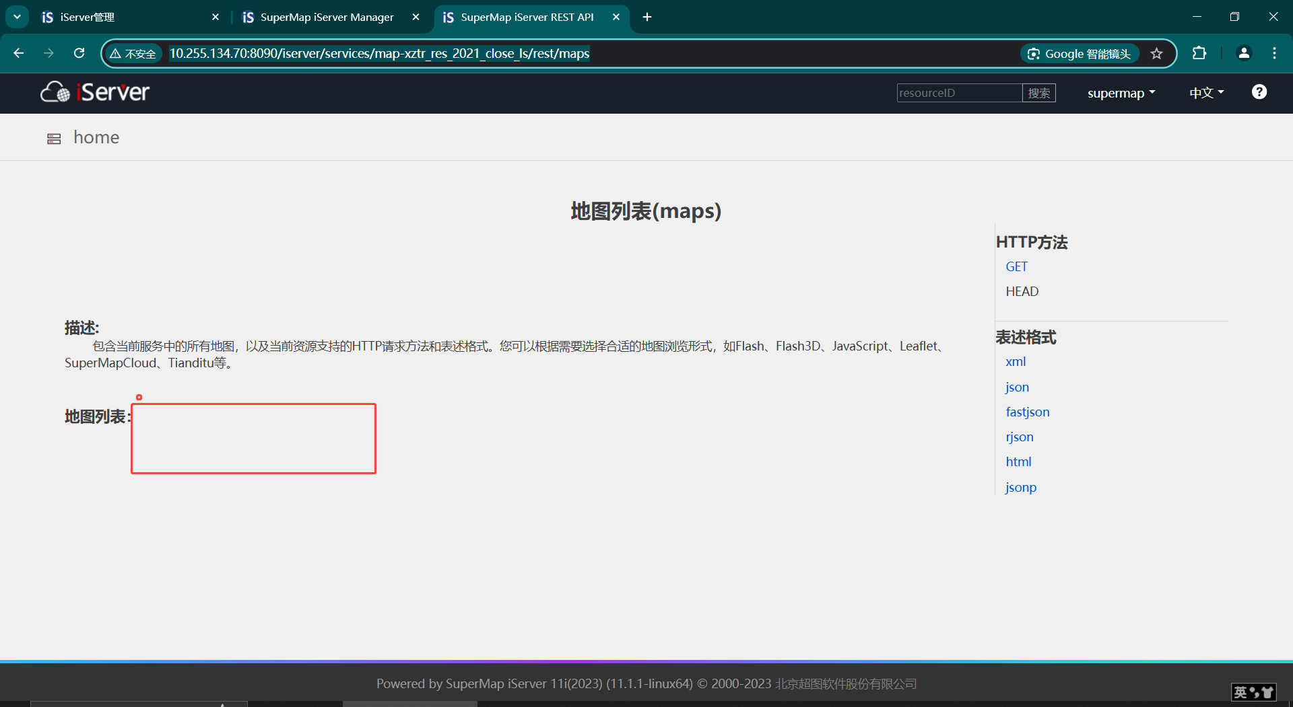Viewport: 1293px width, 707px height.
Task: Click the 地图列表(maps) page heading
Action: tap(646, 211)
